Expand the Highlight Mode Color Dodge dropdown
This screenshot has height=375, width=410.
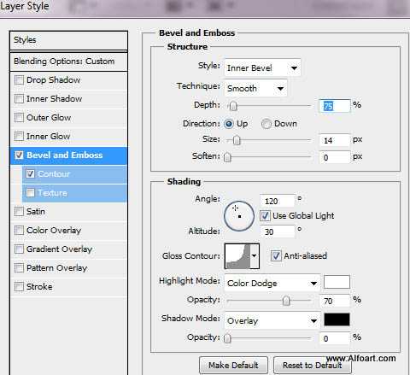(x=272, y=284)
